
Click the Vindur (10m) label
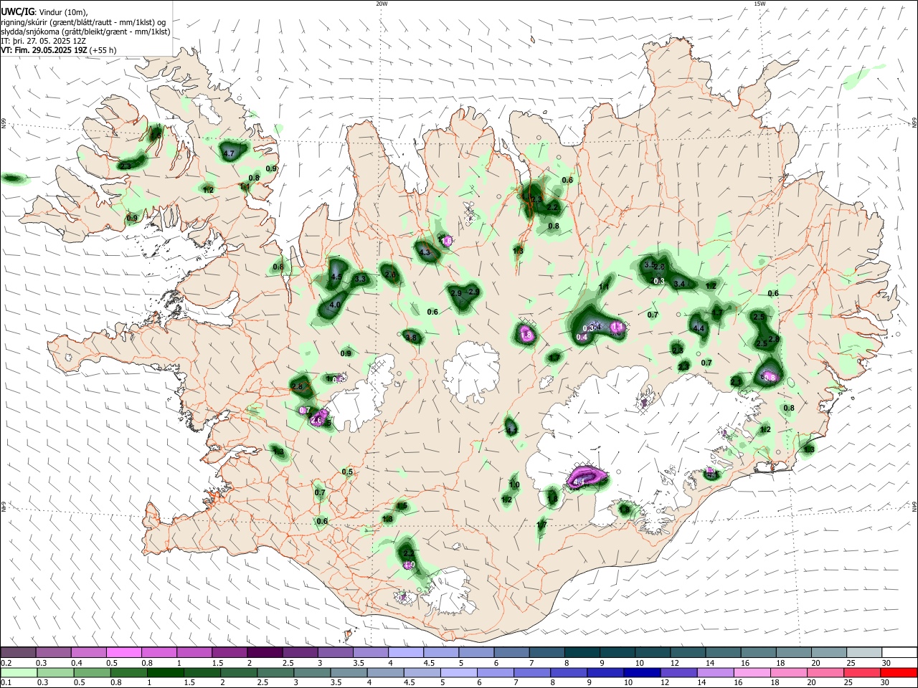pyautogui.click(x=62, y=12)
